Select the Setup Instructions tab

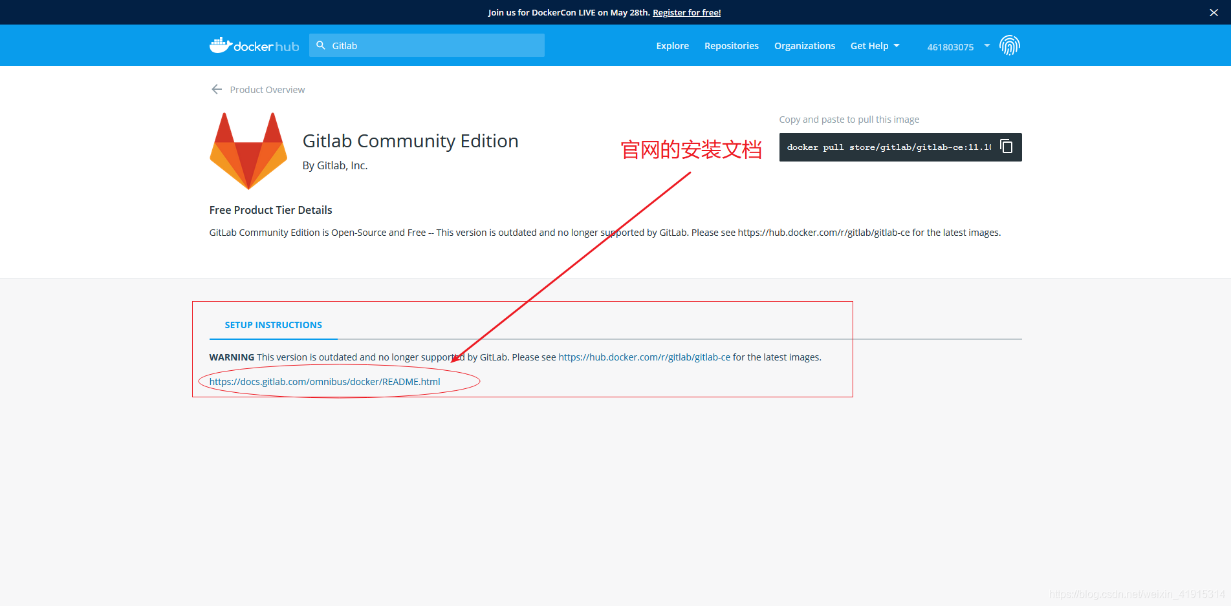click(273, 325)
